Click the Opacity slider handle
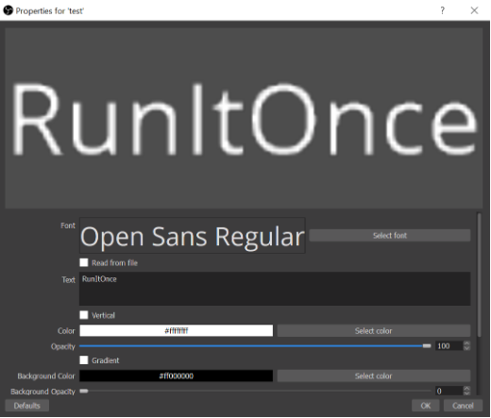 (x=427, y=346)
